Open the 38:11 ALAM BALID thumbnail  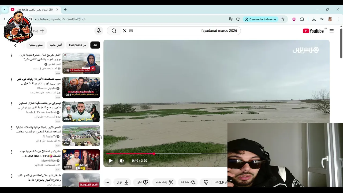tap(81, 160)
